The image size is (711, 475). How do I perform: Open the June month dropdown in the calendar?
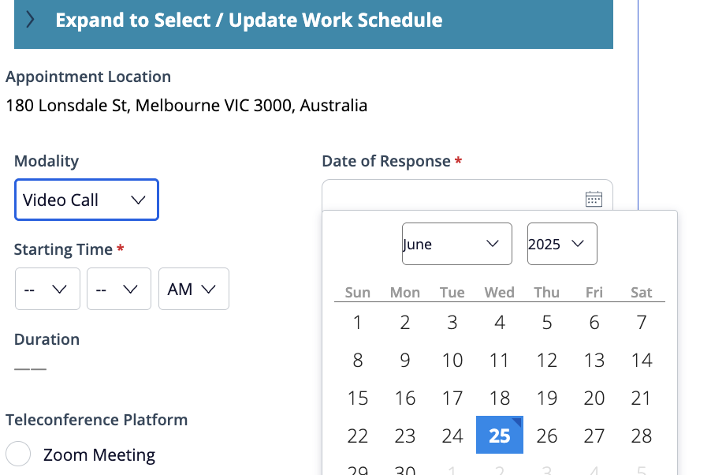pyautogui.click(x=456, y=244)
